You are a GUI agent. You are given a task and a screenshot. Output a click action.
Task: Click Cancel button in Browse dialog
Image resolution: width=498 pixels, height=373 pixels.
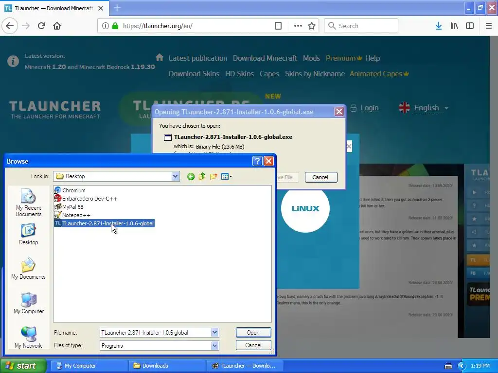[x=253, y=345]
